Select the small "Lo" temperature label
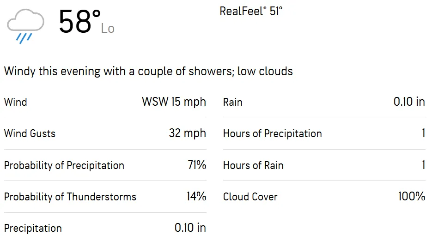The image size is (432, 241). [108, 29]
